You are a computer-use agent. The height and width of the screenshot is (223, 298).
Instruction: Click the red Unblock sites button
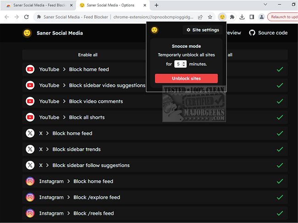click(x=186, y=78)
